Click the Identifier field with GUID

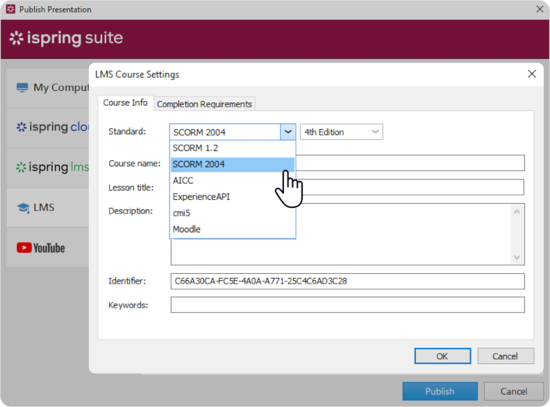pyautogui.click(x=348, y=282)
